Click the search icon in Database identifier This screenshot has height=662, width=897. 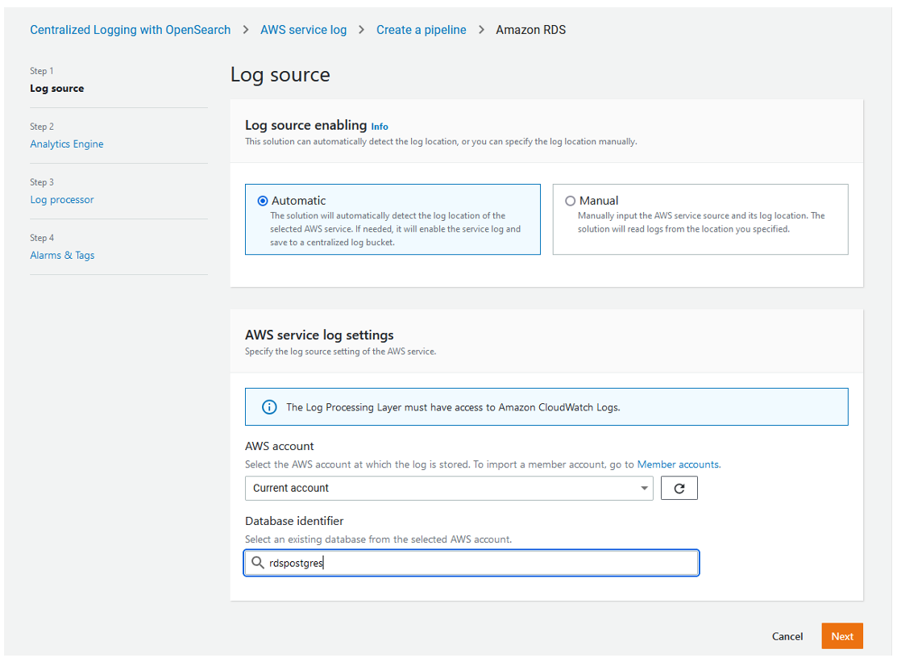tap(258, 563)
